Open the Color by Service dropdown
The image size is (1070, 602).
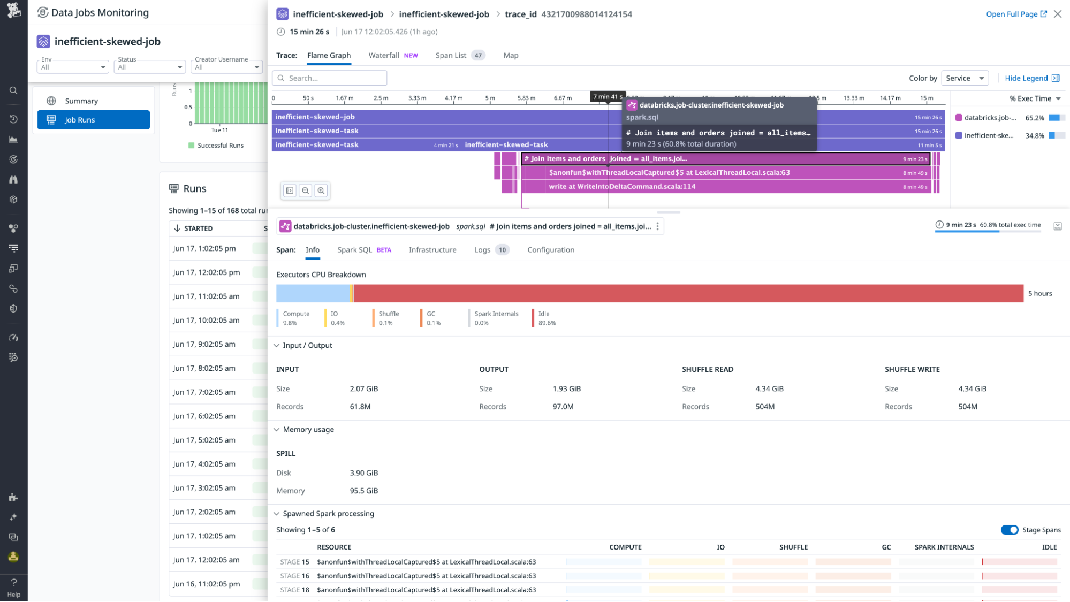click(965, 78)
